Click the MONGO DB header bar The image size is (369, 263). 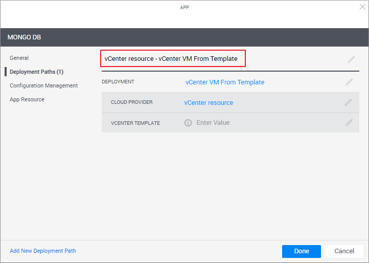(x=184, y=37)
